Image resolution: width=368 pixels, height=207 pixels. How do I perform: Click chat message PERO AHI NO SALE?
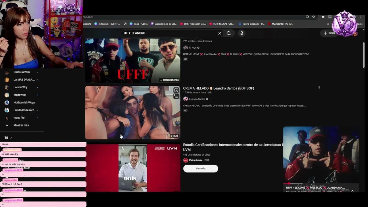point(12,184)
